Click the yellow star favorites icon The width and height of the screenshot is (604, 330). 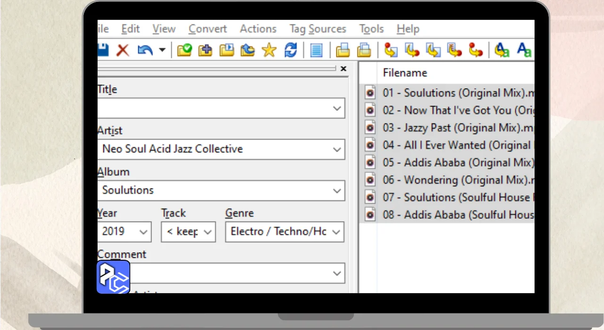(269, 50)
